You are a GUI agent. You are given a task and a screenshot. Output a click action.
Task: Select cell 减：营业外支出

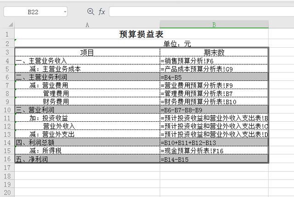point(87,134)
